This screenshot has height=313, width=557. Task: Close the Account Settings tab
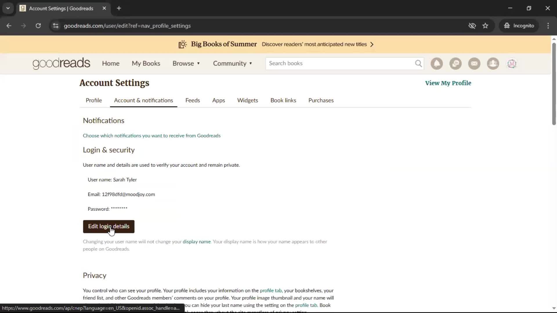click(104, 8)
